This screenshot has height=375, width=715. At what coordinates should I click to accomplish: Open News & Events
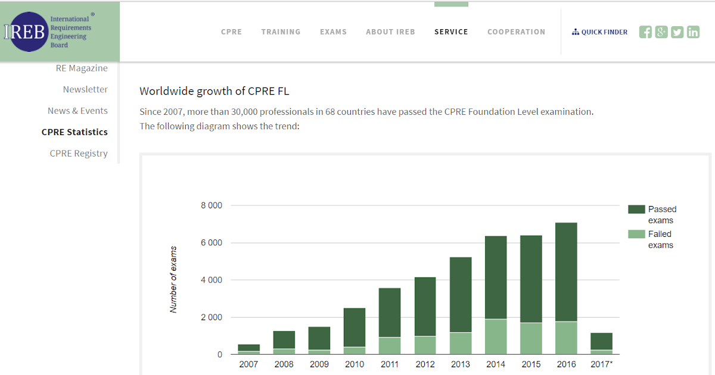pyautogui.click(x=77, y=110)
